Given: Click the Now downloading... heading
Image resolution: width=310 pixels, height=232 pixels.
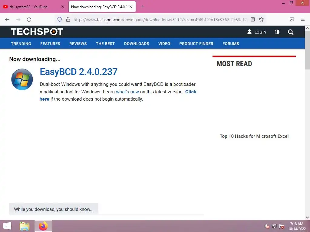Looking at the screenshot, I should point(35,59).
